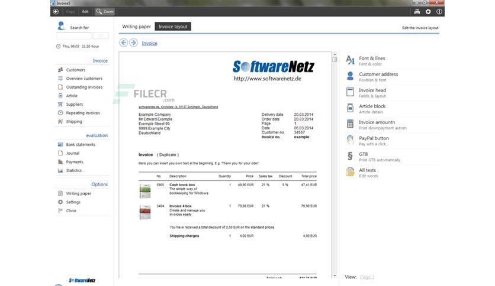The width and height of the screenshot is (495, 286).
Task: Open the Invoice amount calculator option
Action: click(x=391, y=125)
